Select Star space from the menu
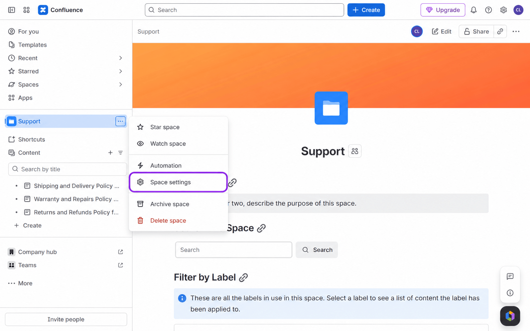Image resolution: width=530 pixels, height=331 pixels. [178, 127]
